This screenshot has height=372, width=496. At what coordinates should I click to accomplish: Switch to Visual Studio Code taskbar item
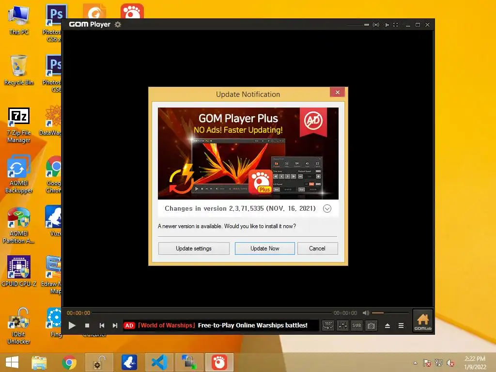coord(159,362)
